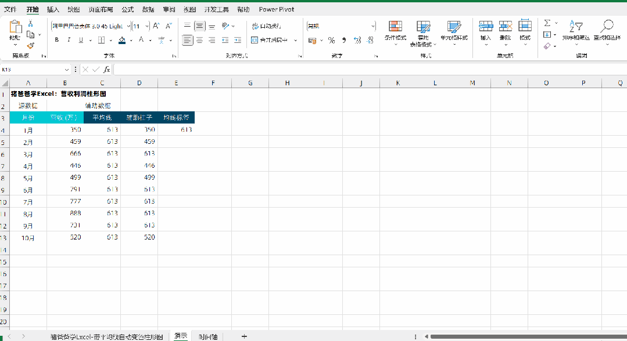This screenshot has height=341, width=627.
Task: Click the Increase Font Size icon
Action: 156,26
